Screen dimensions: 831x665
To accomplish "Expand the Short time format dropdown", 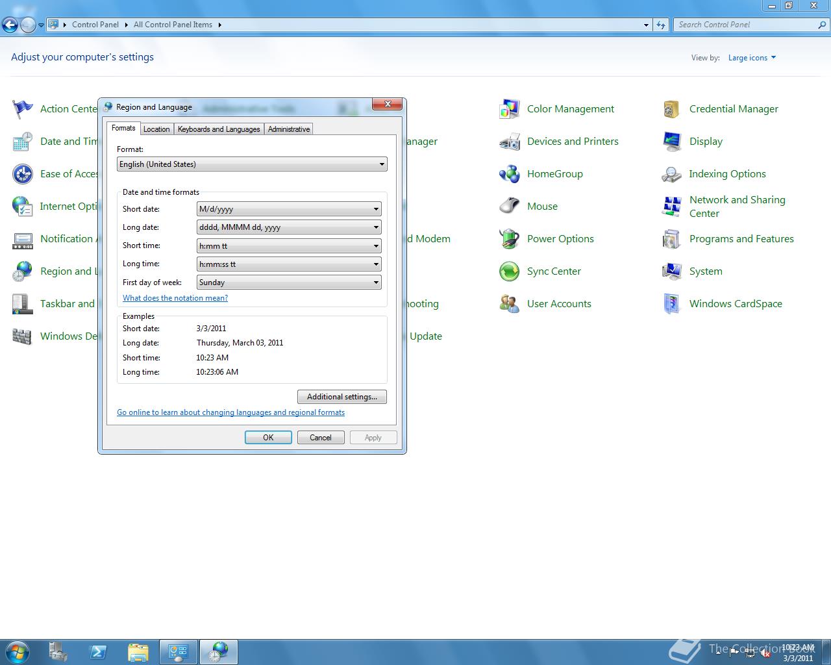I will click(x=289, y=246).
